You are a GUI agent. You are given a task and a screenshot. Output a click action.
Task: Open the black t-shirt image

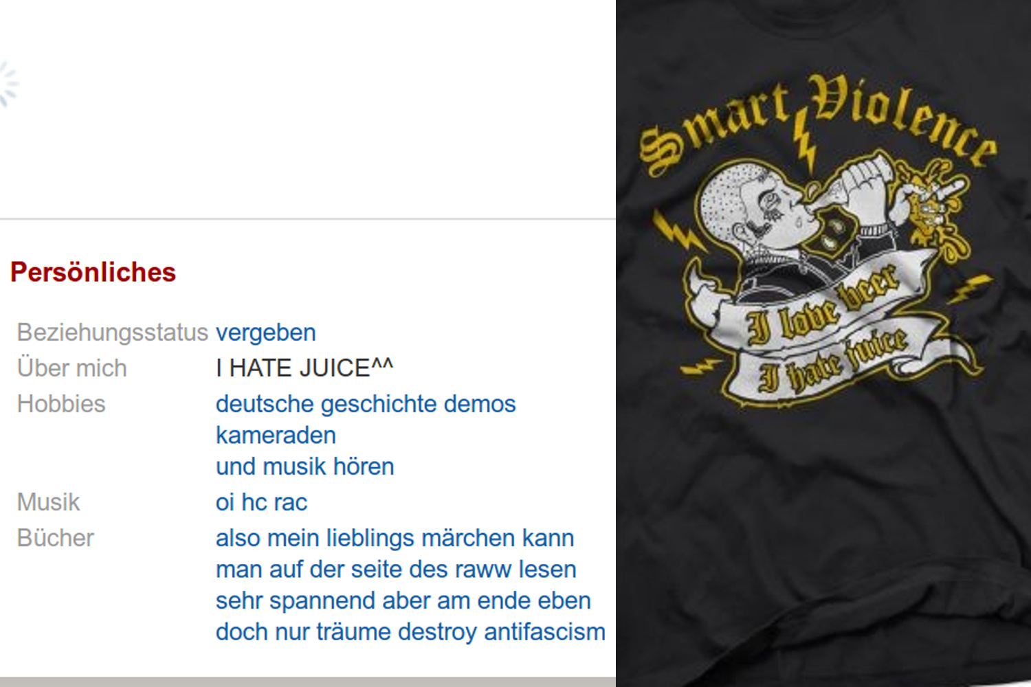823,343
